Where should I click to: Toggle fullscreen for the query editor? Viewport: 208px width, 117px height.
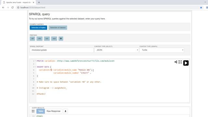180,62
